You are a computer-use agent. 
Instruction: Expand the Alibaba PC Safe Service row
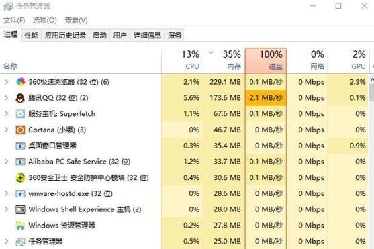[7, 162]
